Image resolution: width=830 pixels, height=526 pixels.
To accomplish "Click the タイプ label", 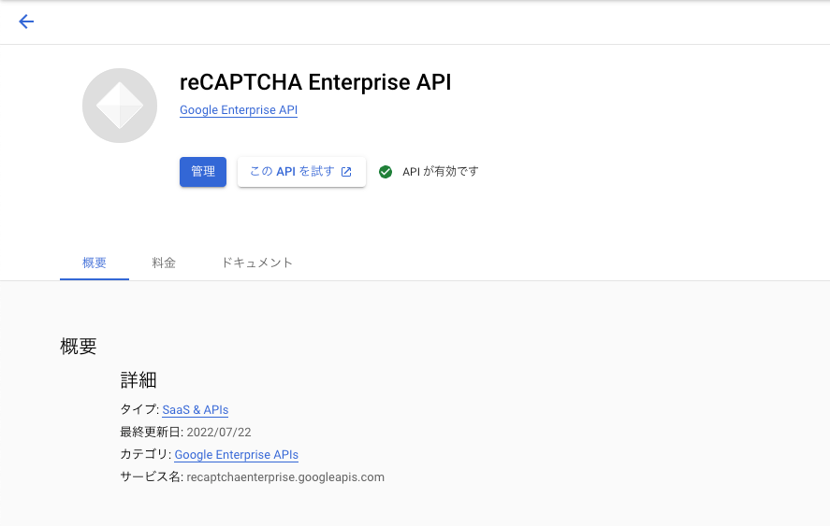I will (138, 409).
